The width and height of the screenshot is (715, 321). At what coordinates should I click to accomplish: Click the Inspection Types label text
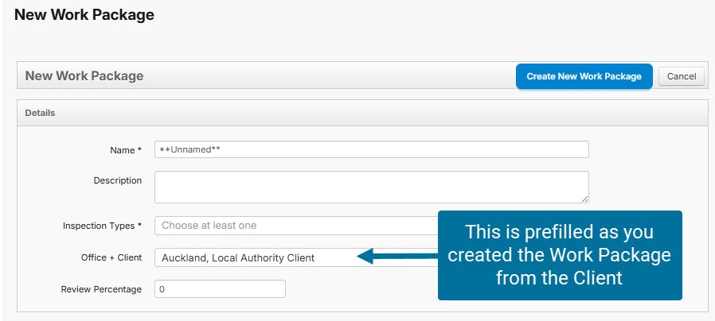click(99, 226)
